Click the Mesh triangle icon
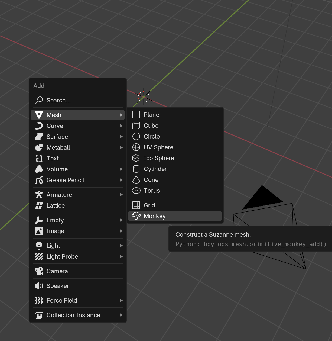 point(39,115)
